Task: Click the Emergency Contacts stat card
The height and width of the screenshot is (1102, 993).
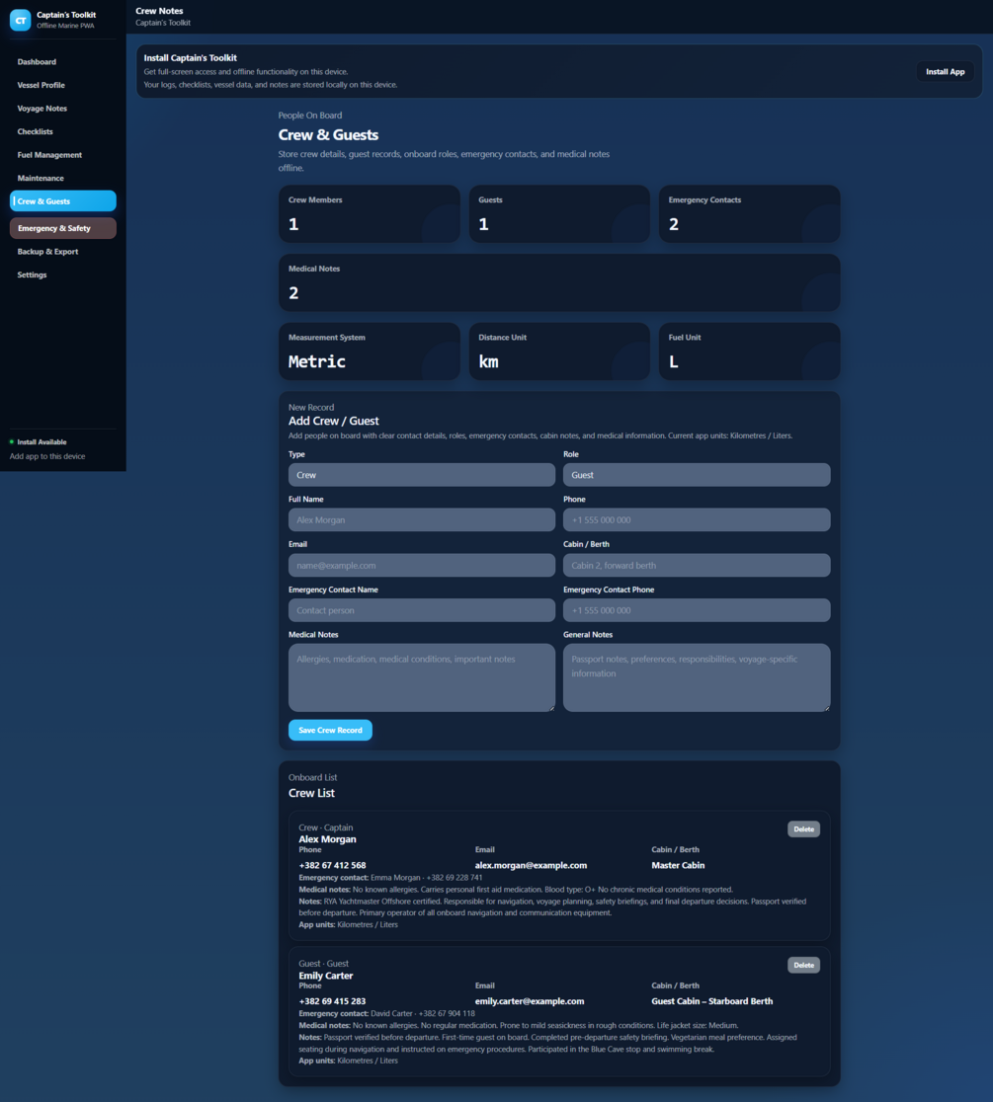Action: (x=749, y=213)
